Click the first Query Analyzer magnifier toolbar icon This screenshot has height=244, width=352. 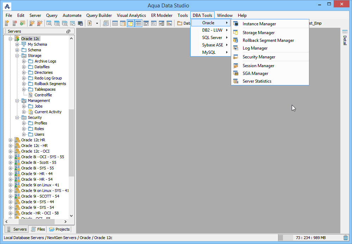point(49,23)
